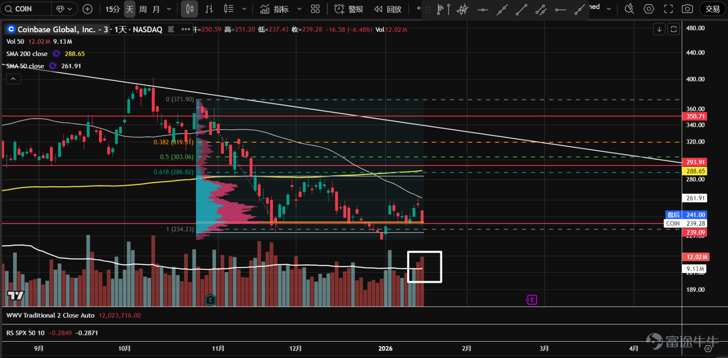Screen dimensions: 728x358
Task: Select the ray drawing tool
Action: [580, 9]
